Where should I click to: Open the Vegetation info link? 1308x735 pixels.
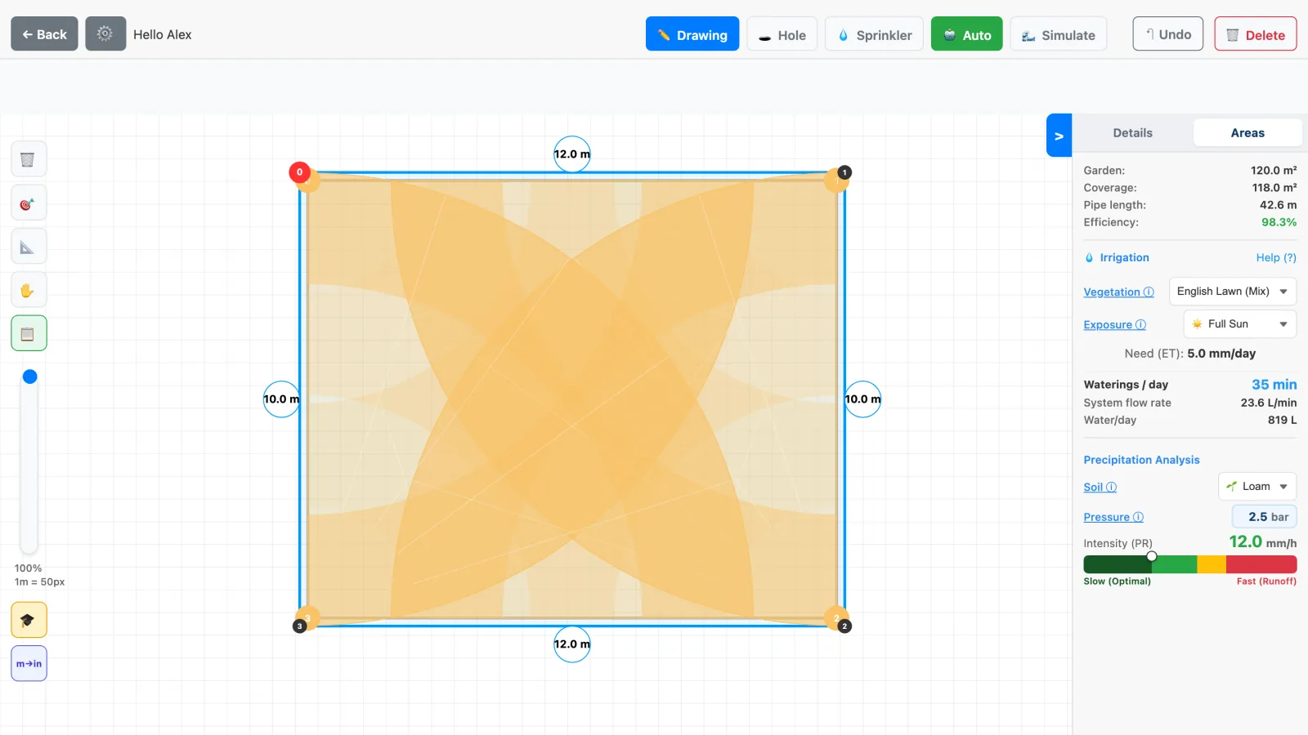[1118, 292]
